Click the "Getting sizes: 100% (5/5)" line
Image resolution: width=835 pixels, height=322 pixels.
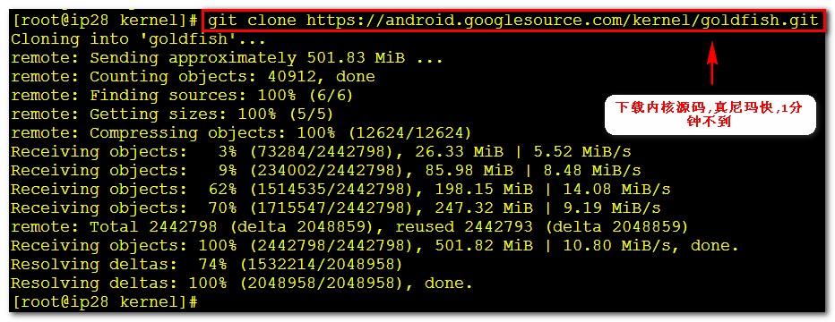[172, 114]
